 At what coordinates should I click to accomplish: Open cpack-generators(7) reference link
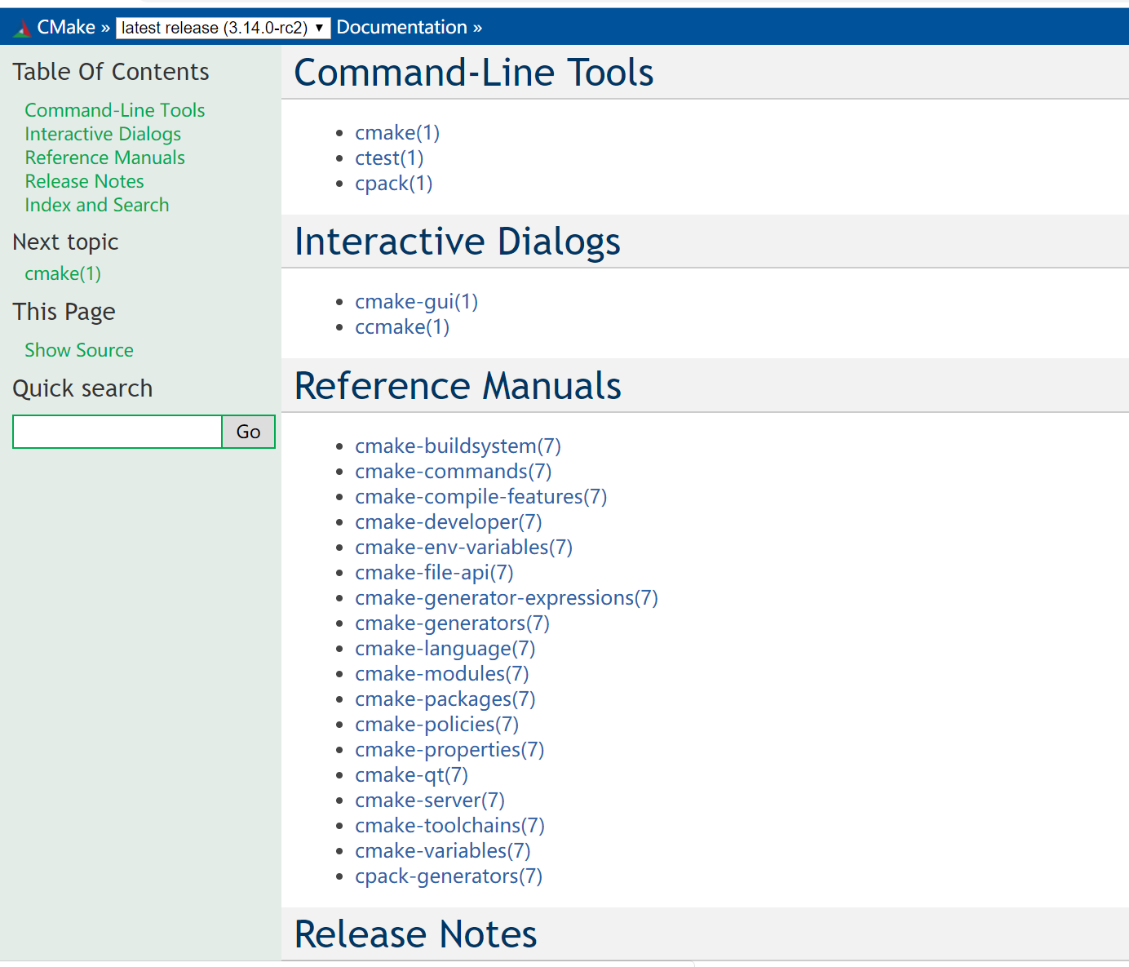pos(449,876)
